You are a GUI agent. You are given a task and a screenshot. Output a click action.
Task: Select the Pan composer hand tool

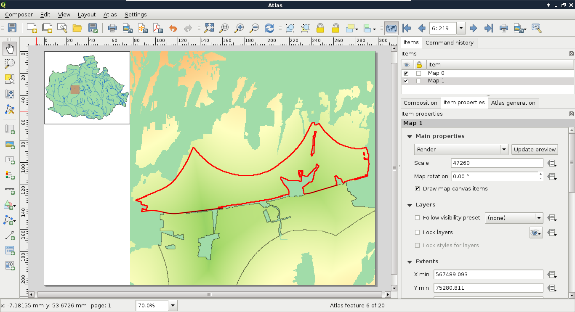10,49
